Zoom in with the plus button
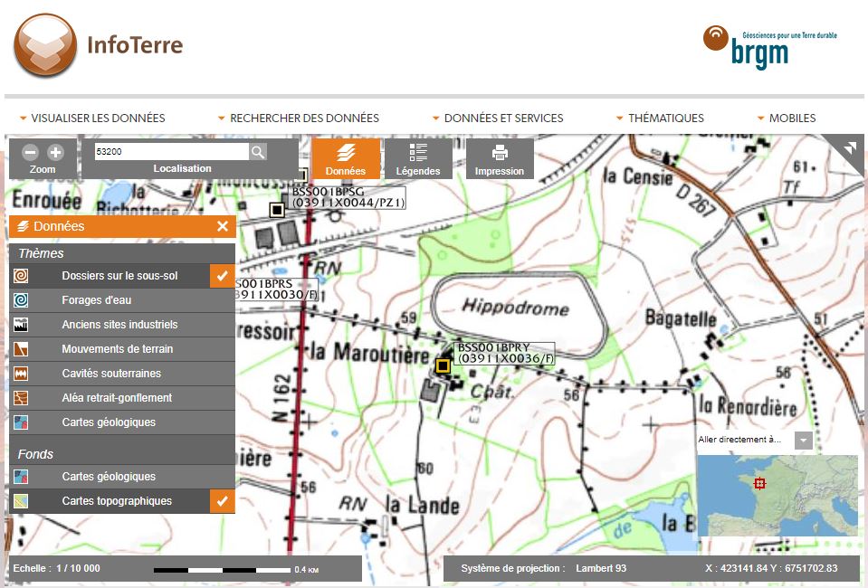This screenshot has width=868, height=588. tap(55, 152)
